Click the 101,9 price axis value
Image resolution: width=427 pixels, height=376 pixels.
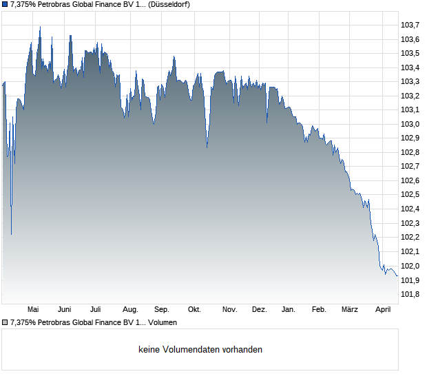click(410, 280)
